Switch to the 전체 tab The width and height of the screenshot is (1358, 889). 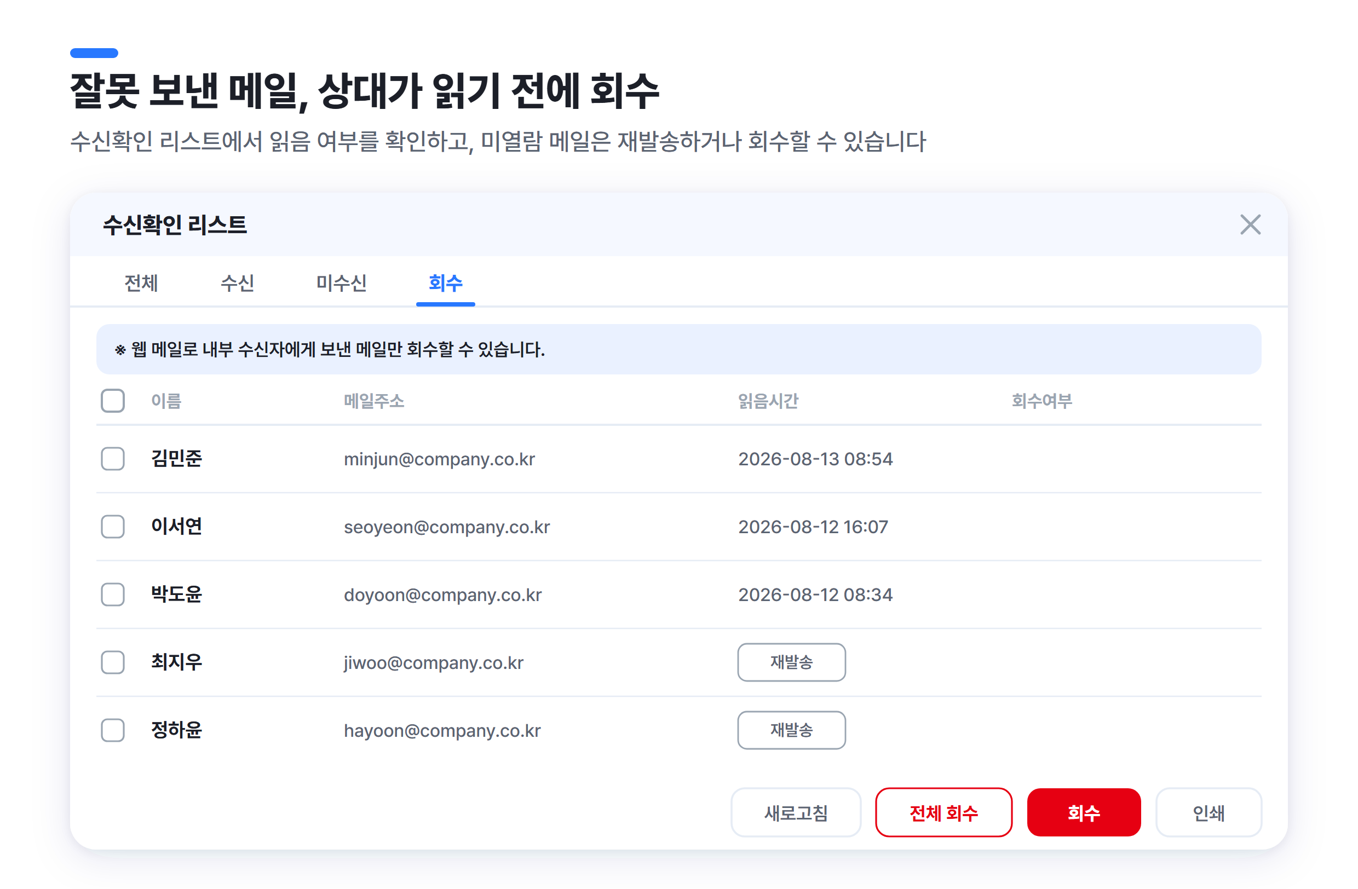tap(141, 283)
